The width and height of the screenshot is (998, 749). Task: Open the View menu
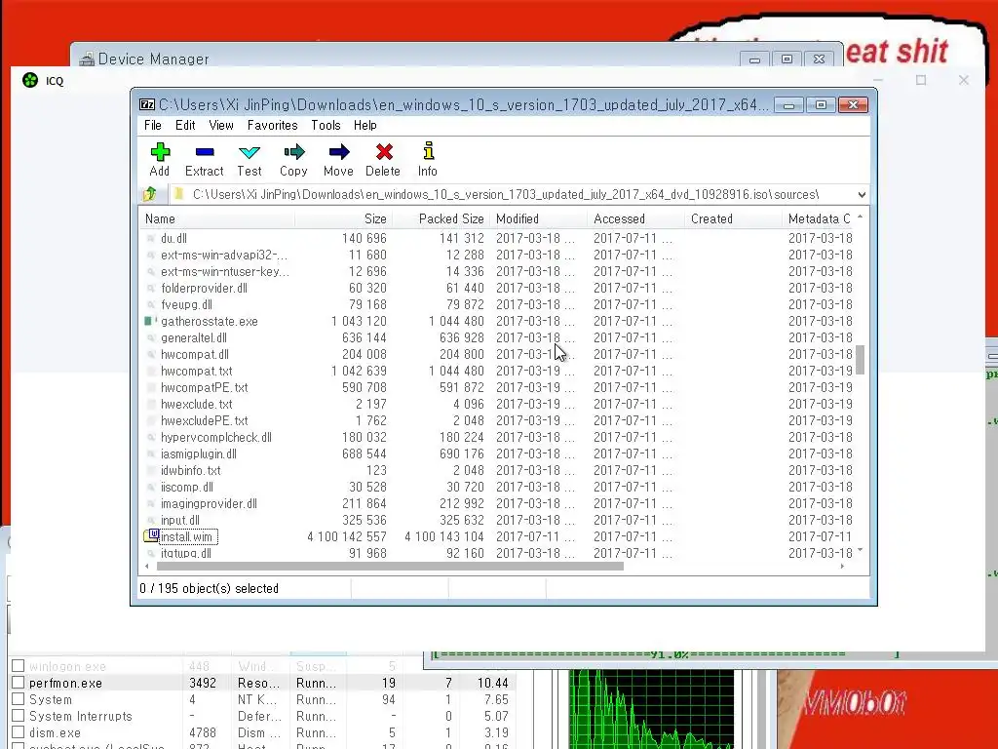[x=221, y=125]
